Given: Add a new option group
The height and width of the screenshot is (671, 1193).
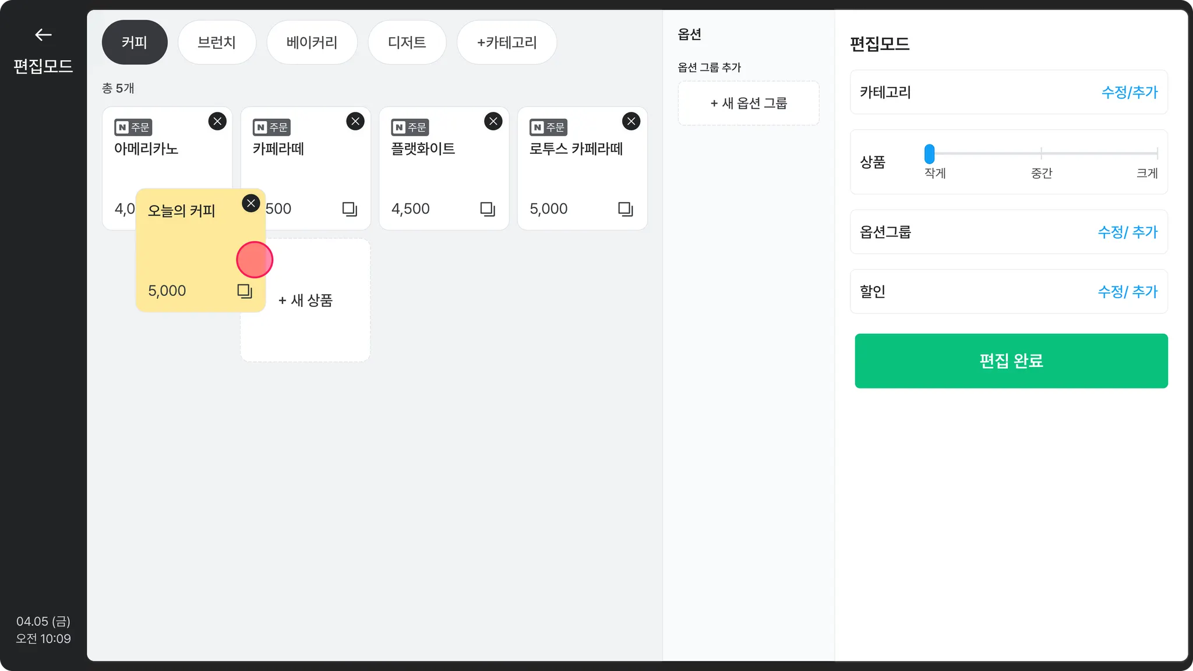Looking at the screenshot, I should (748, 104).
